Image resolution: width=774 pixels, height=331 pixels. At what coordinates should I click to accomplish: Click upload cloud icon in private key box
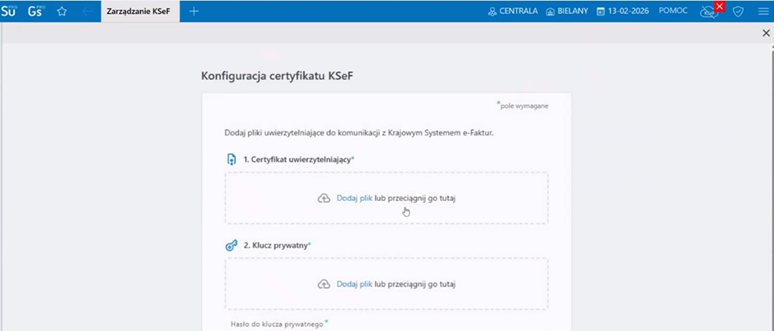point(324,284)
